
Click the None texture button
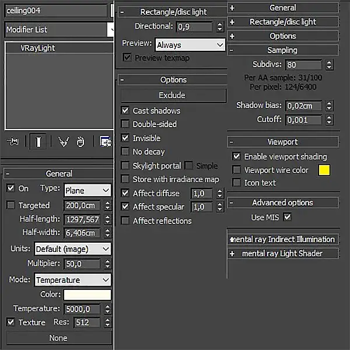pyautogui.click(x=58, y=338)
